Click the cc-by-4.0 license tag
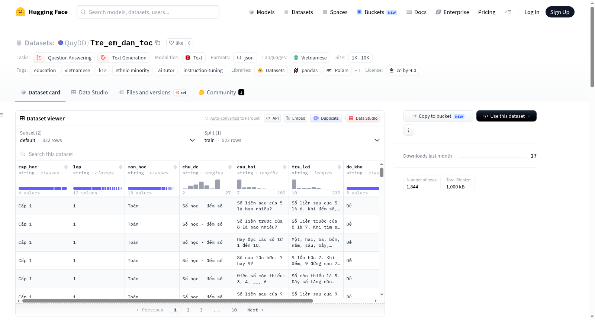Viewport: 595px width, 320px height. coord(403,70)
